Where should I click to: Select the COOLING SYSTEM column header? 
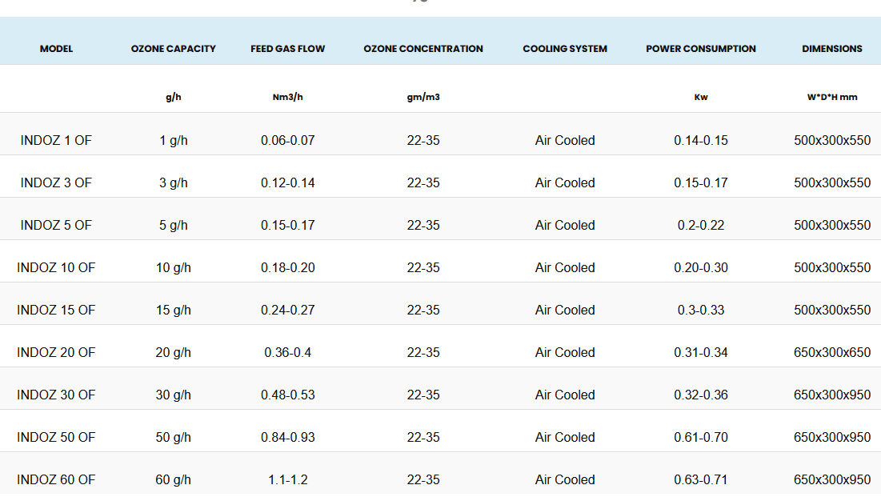(x=565, y=49)
